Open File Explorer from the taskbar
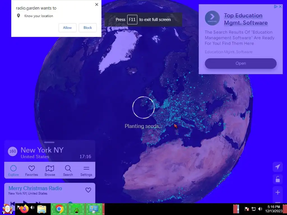 (x=42, y=209)
